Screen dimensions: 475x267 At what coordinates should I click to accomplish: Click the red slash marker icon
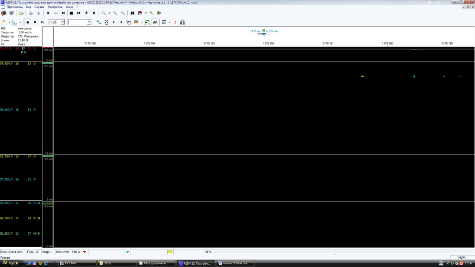coord(175,22)
